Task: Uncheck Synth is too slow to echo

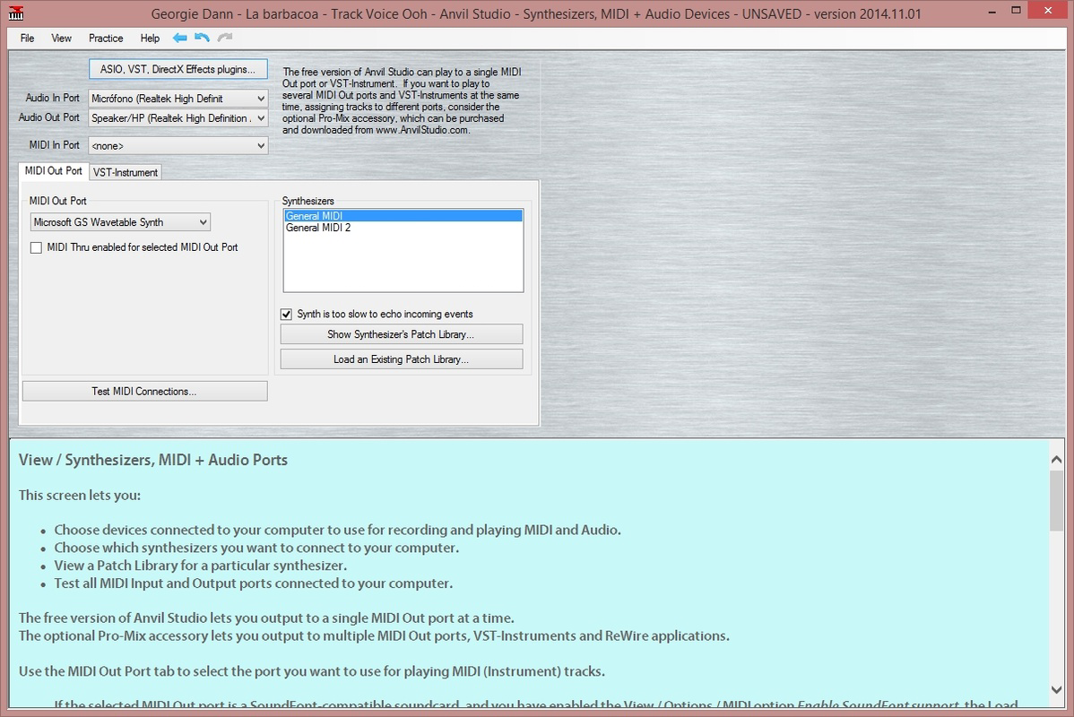Action: coord(286,315)
